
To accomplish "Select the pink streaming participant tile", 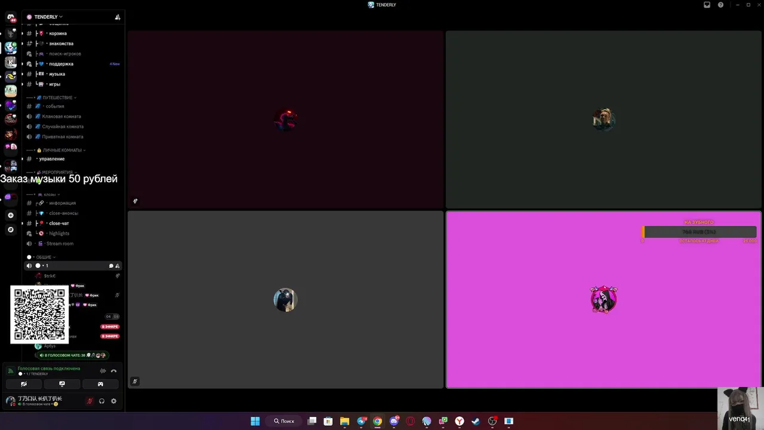I will click(603, 299).
